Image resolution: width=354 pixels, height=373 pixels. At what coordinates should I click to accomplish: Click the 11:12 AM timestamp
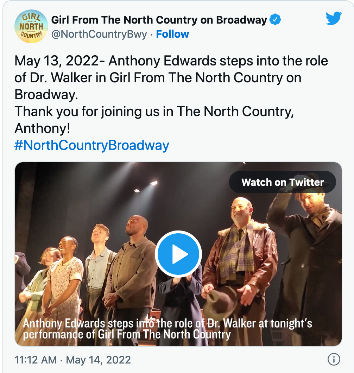pyautogui.click(x=35, y=360)
